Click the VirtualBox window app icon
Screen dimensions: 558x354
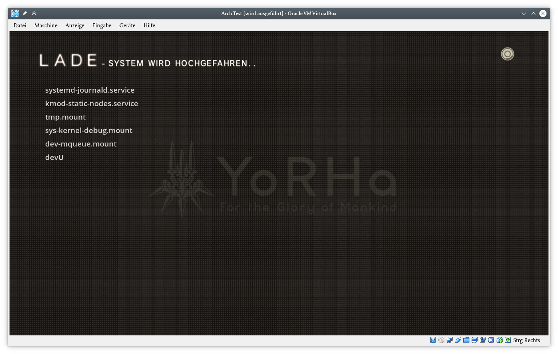click(x=15, y=13)
